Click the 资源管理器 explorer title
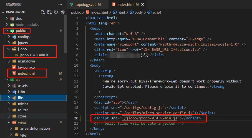252x138 pixels. pos(14,4)
